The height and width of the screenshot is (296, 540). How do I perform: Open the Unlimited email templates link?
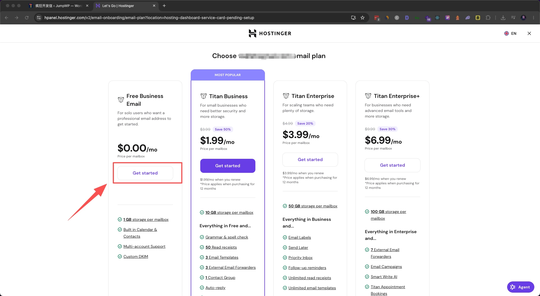click(312, 288)
